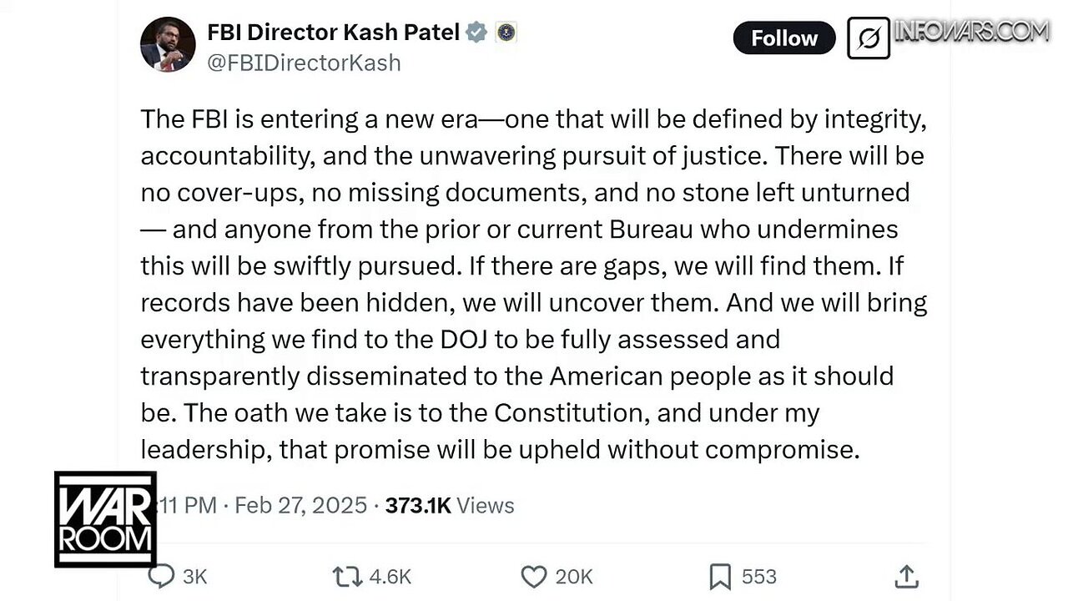Click the reply speech bubble icon
The image size is (1068, 601).
point(161,576)
